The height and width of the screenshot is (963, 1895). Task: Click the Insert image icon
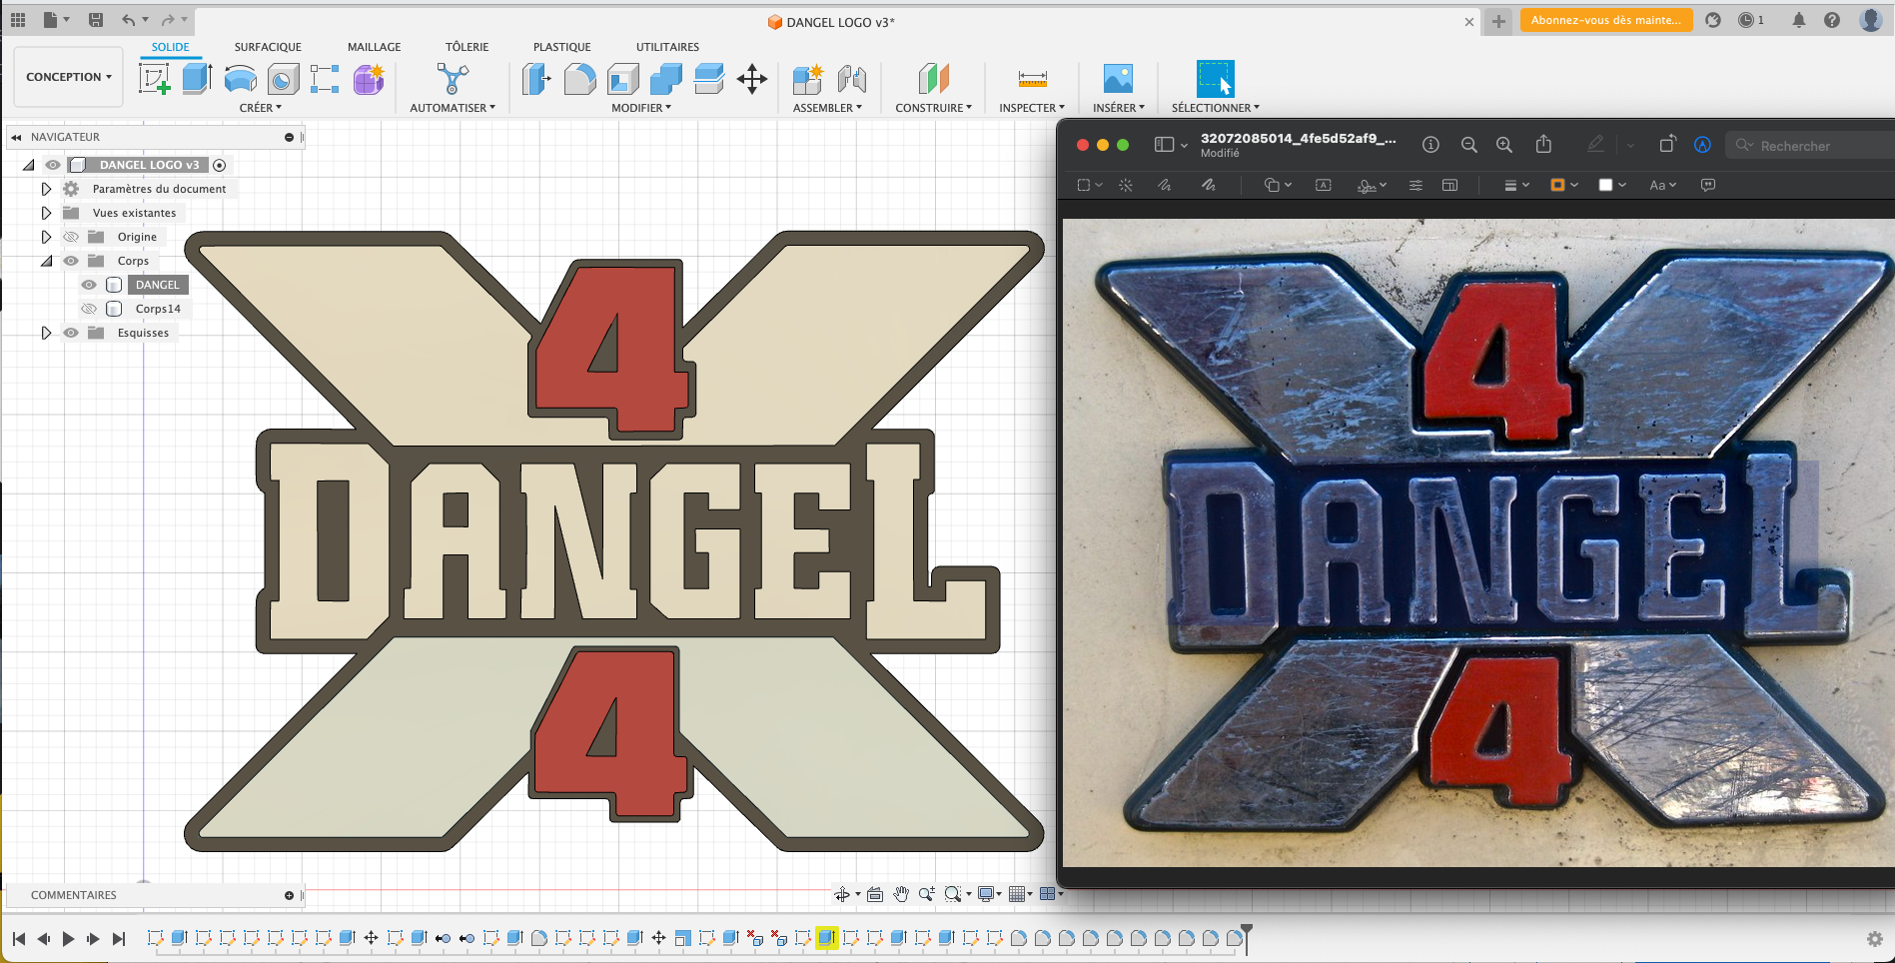1117,79
